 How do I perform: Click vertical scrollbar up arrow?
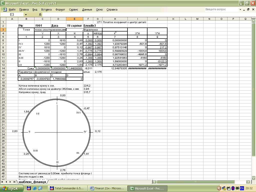253,21
